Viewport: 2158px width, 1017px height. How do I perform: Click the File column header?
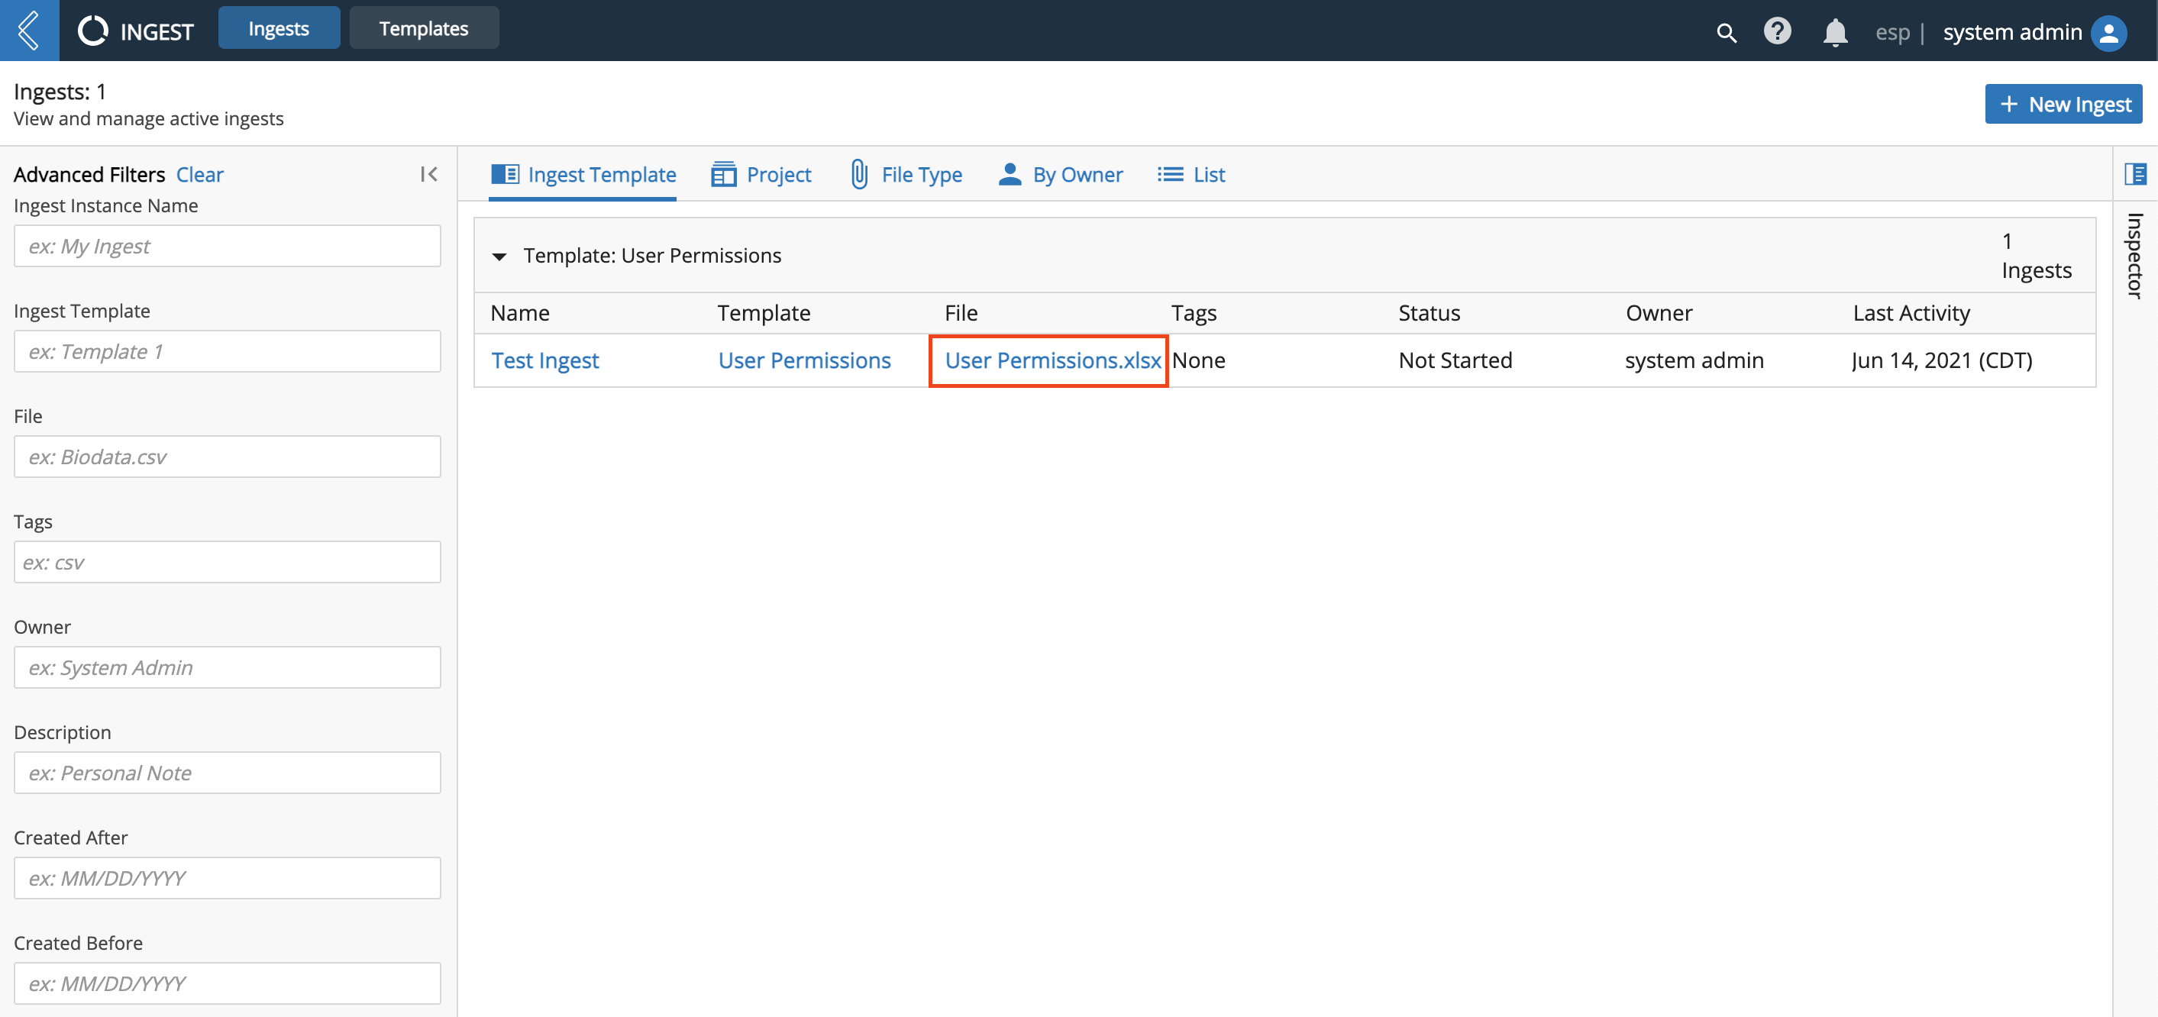point(961,313)
